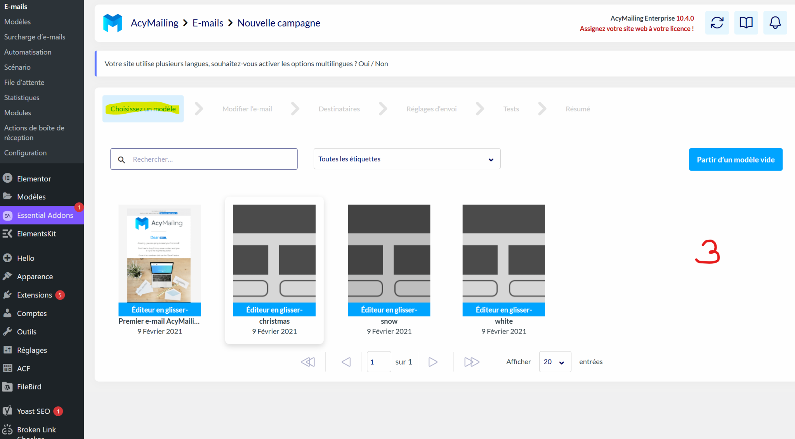Open Configuration in sidebar menu

coord(25,153)
